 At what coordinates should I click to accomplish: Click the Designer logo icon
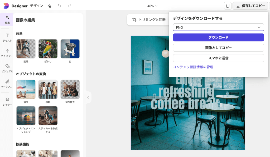point(6,6)
